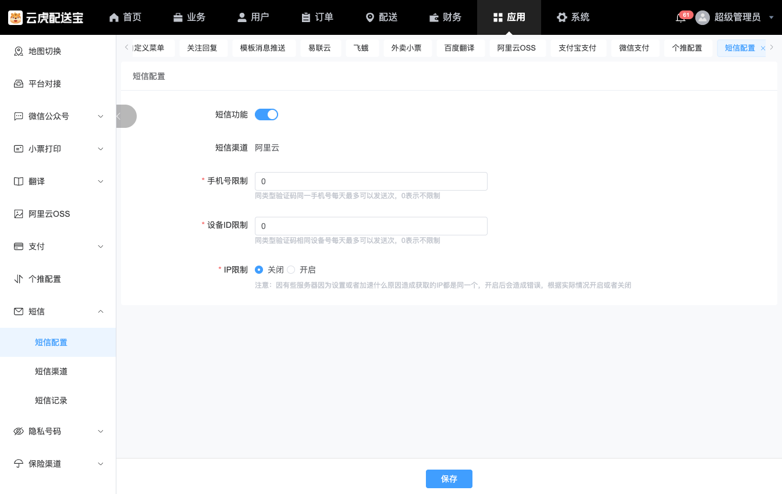Switch to the 微信支付 tab

(x=634, y=48)
